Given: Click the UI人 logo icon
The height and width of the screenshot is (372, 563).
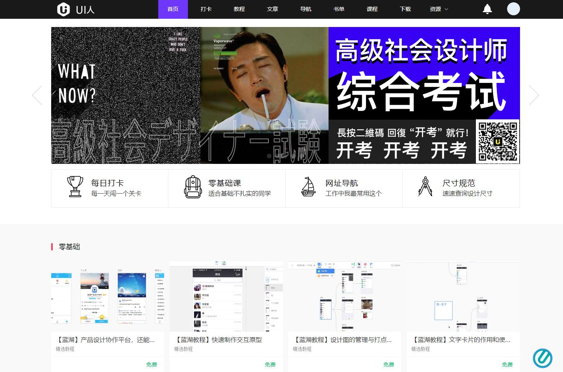Looking at the screenshot, I should coord(63,9).
